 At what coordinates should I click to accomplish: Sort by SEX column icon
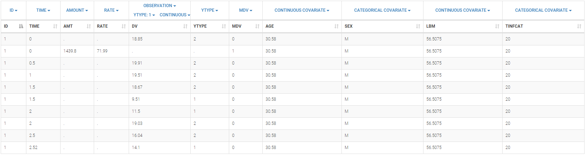pos(418,26)
